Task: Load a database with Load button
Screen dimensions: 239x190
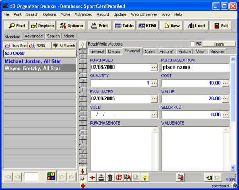Action: point(197,26)
